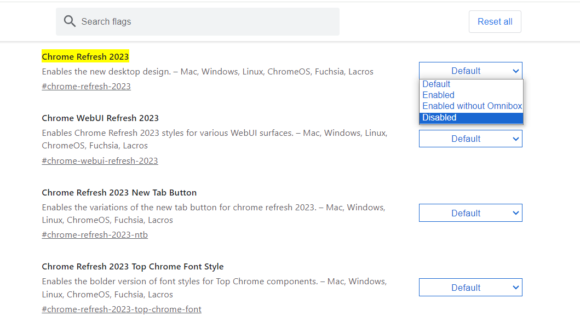The width and height of the screenshot is (580, 333).
Task: Click the 'Enables the new desktop design' description
Action: [208, 71]
